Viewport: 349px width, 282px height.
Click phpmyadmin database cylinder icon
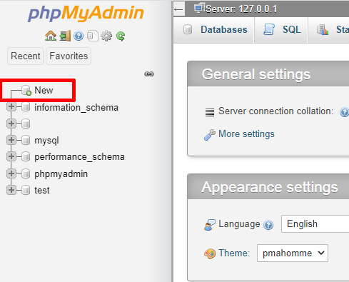click(x=26, y=173)
